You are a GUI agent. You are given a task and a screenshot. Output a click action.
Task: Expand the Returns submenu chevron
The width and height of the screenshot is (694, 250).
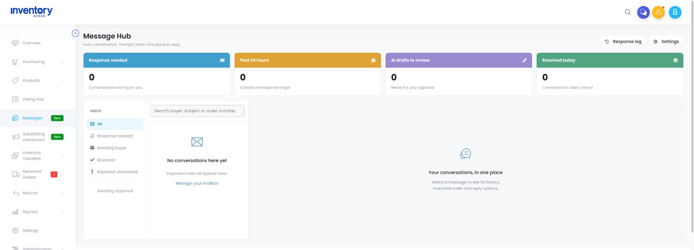(x=62, y=193)
